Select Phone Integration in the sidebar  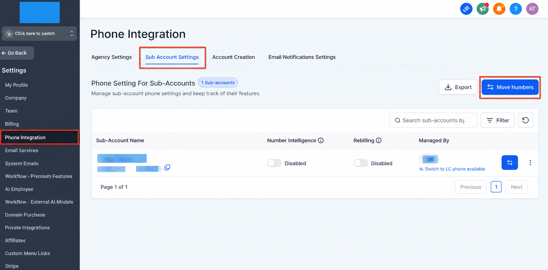tap(39, 137)
